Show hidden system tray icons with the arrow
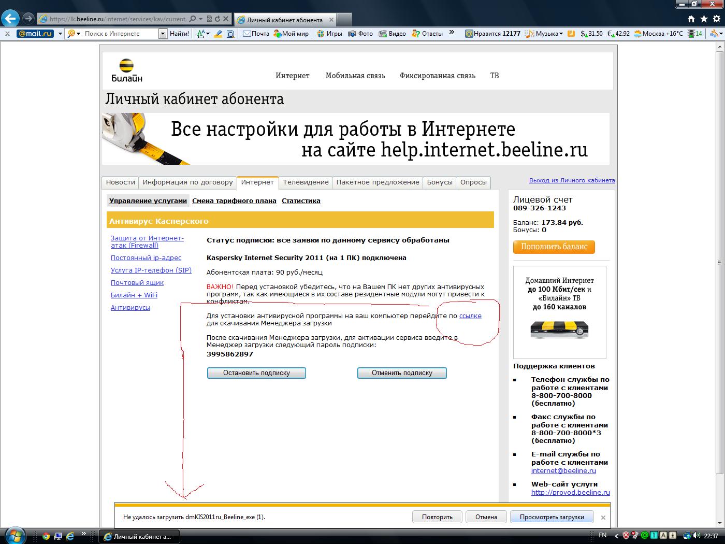 tap(616, 536)
